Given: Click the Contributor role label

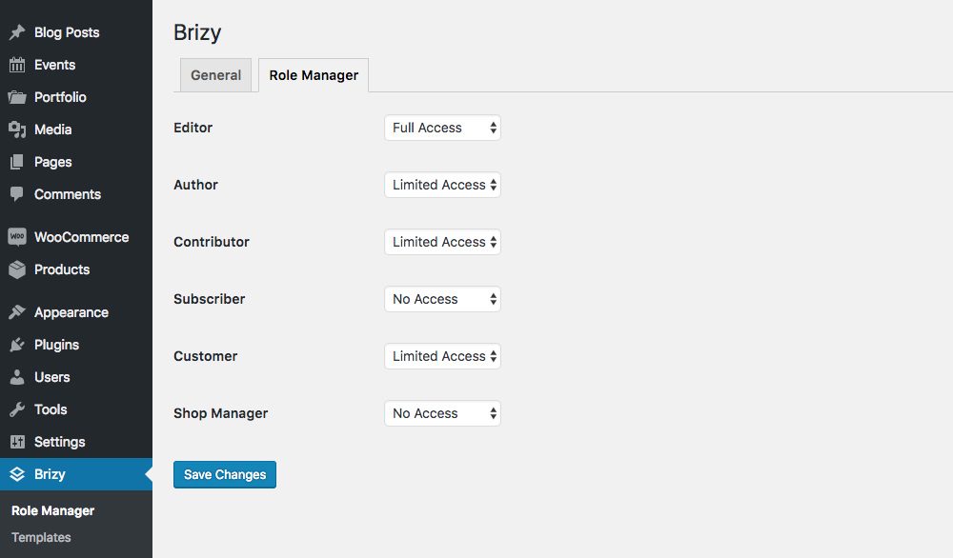Looking at the screenshot, I should point(212,242).
